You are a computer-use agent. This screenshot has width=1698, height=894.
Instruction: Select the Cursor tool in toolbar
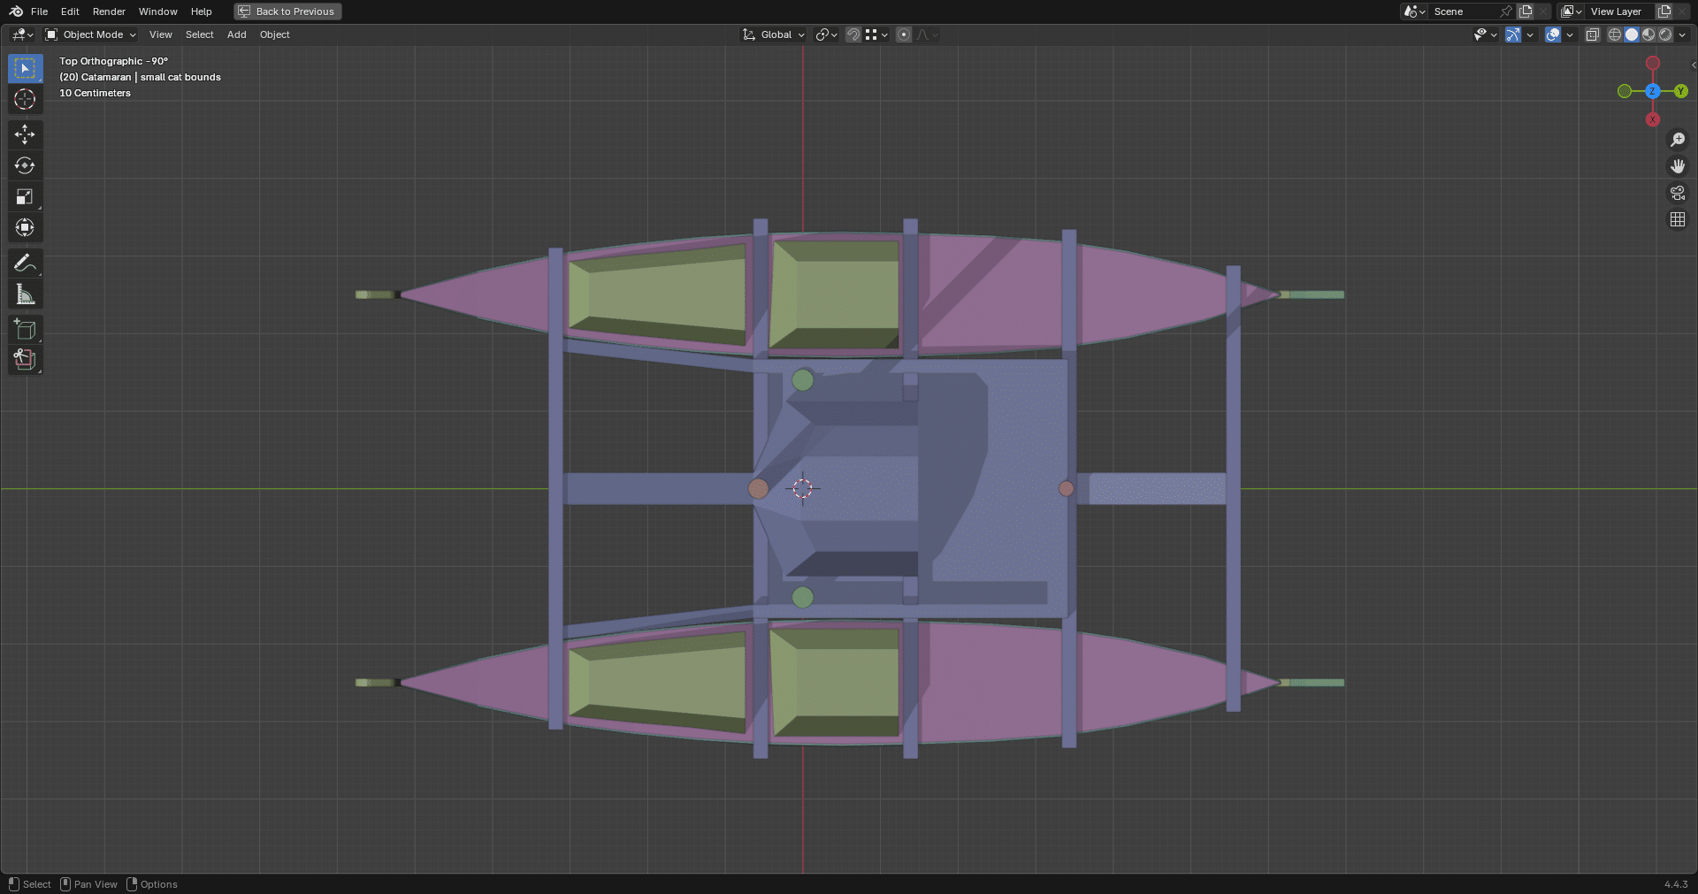25,99
